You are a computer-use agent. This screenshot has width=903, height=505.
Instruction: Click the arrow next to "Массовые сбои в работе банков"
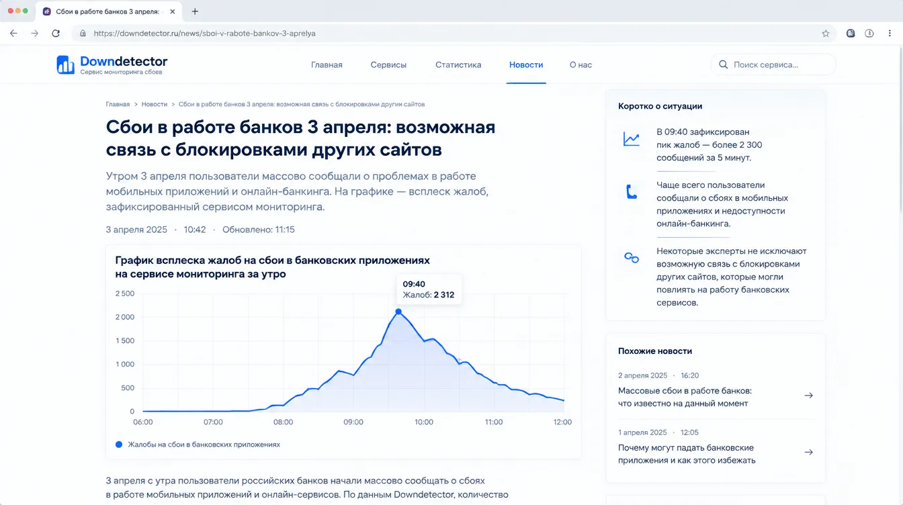808,396
